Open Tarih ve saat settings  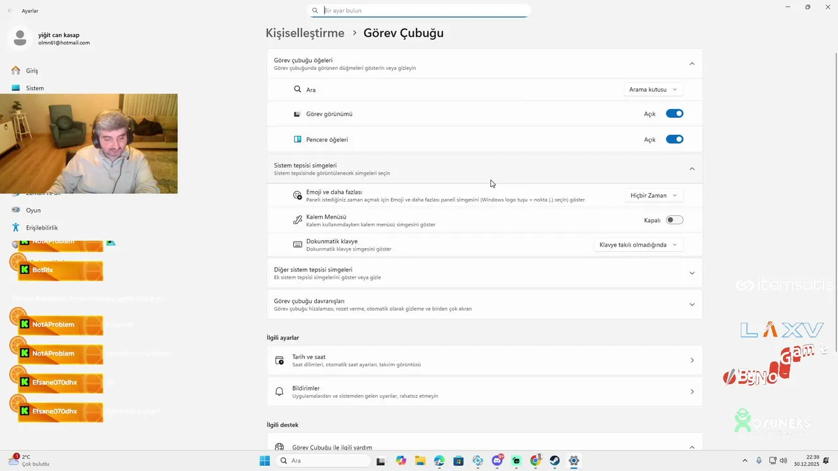tap(484, 360)
